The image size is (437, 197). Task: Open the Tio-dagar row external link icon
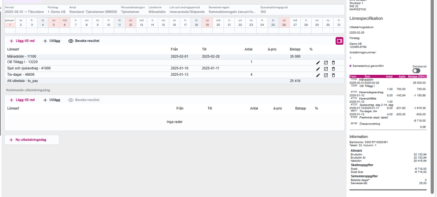tap(326, 75)
